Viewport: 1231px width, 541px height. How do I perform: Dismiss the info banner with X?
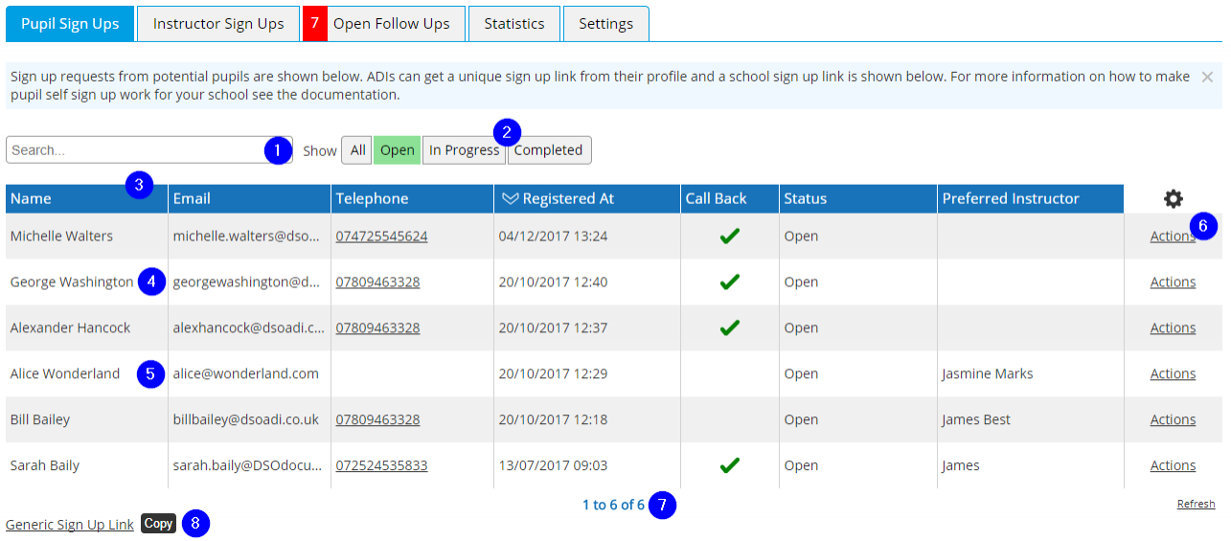tap(1207, 77)
